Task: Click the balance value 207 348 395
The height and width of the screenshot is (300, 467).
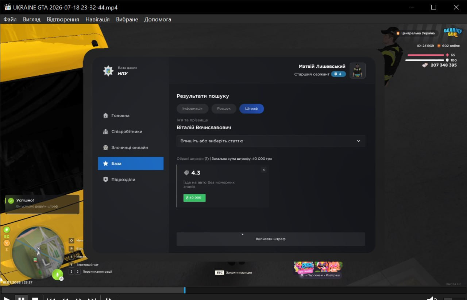Action: point(444,65)
